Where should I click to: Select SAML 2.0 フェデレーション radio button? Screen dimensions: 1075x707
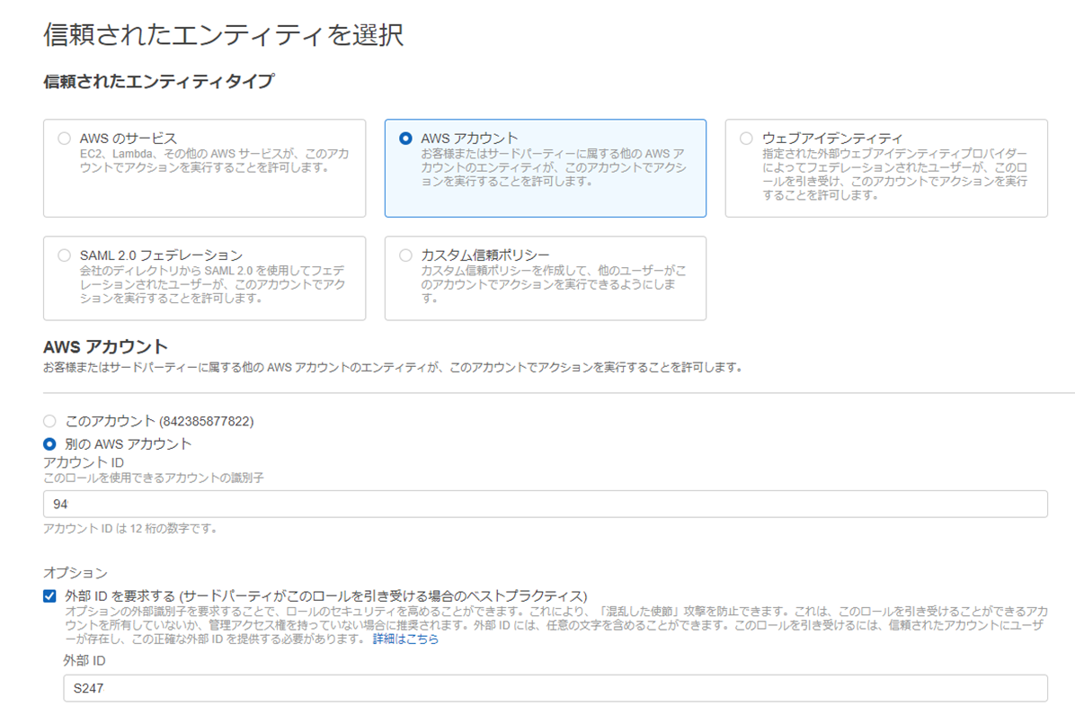64,255
